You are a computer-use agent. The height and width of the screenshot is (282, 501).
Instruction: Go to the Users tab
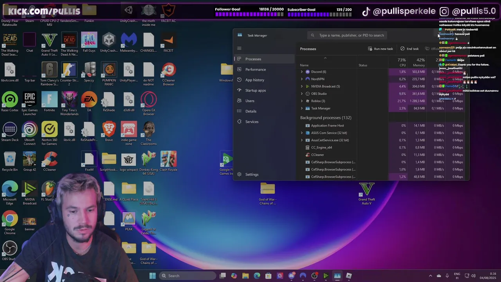click(264, 101)
